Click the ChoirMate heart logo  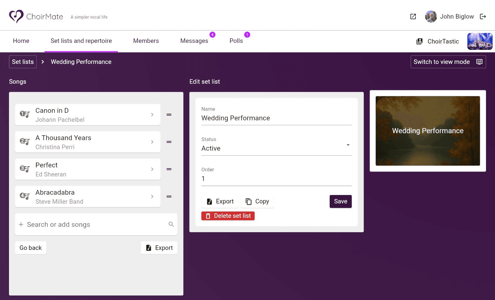click(x=16, y=16)
